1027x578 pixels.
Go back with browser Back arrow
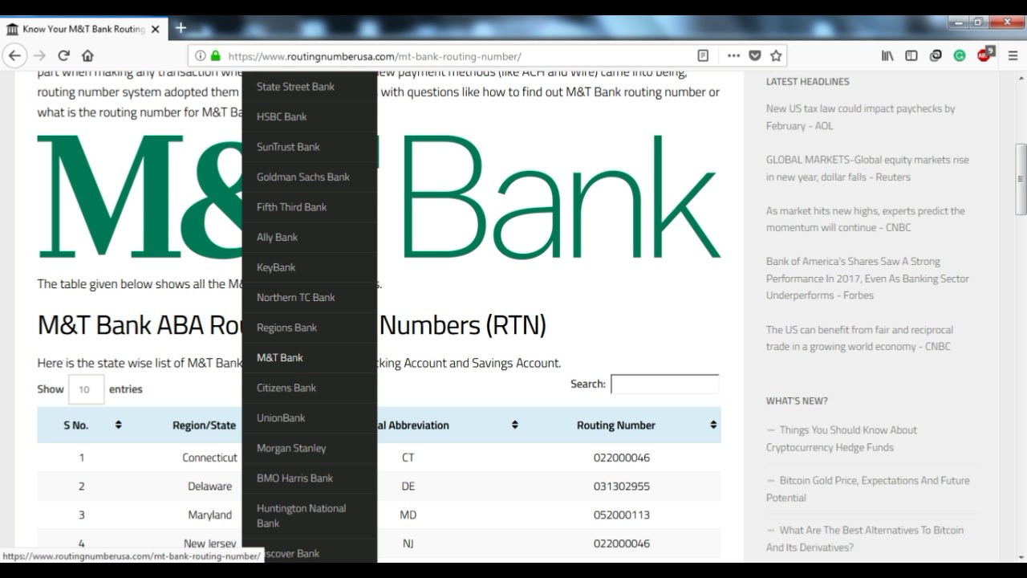click(x=14, y=55)
